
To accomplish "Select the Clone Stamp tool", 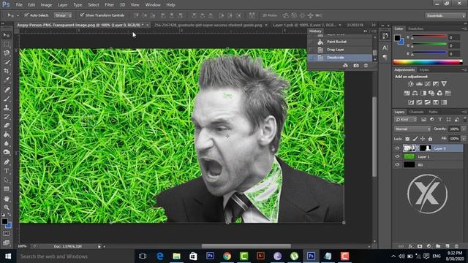I will [7, 107].
